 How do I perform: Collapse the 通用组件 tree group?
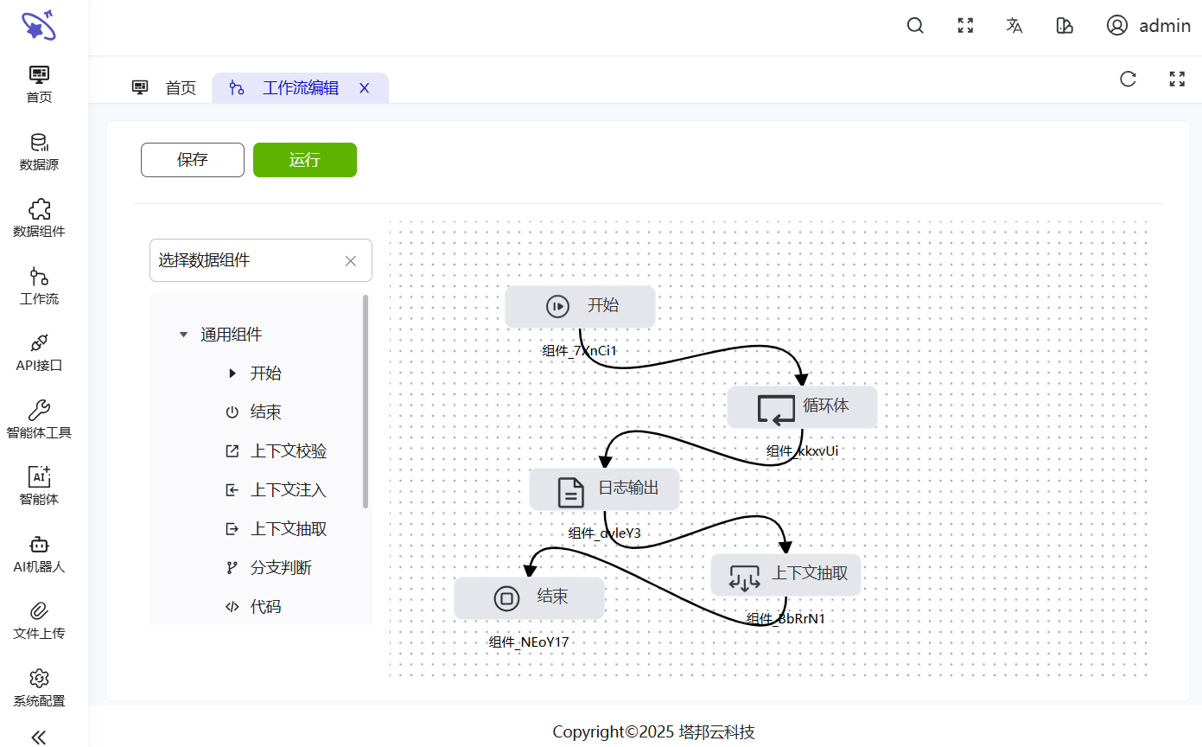(x=183, y=335)
